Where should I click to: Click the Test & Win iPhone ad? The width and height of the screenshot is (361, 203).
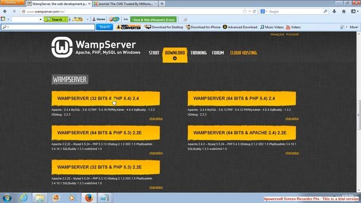153,20
